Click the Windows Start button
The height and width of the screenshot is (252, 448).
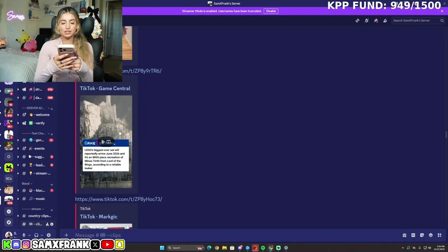click(x=162, y=248)
